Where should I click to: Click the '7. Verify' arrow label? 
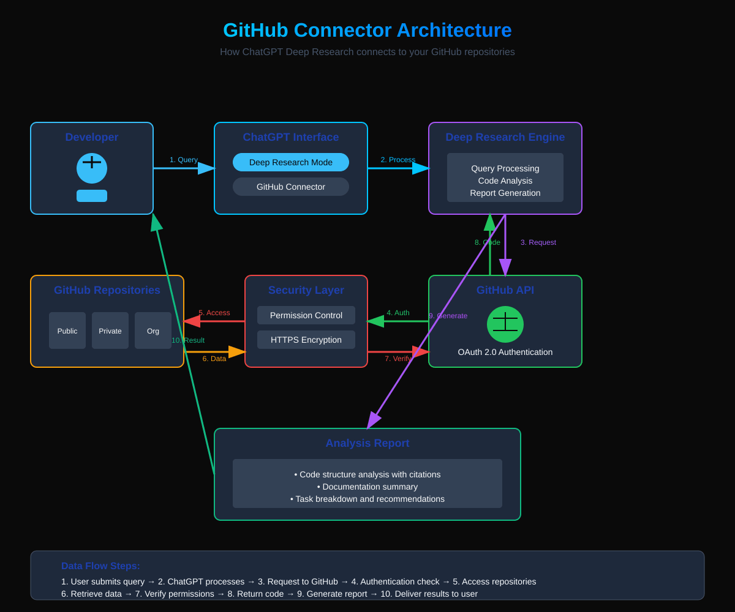tap(398, 359)
